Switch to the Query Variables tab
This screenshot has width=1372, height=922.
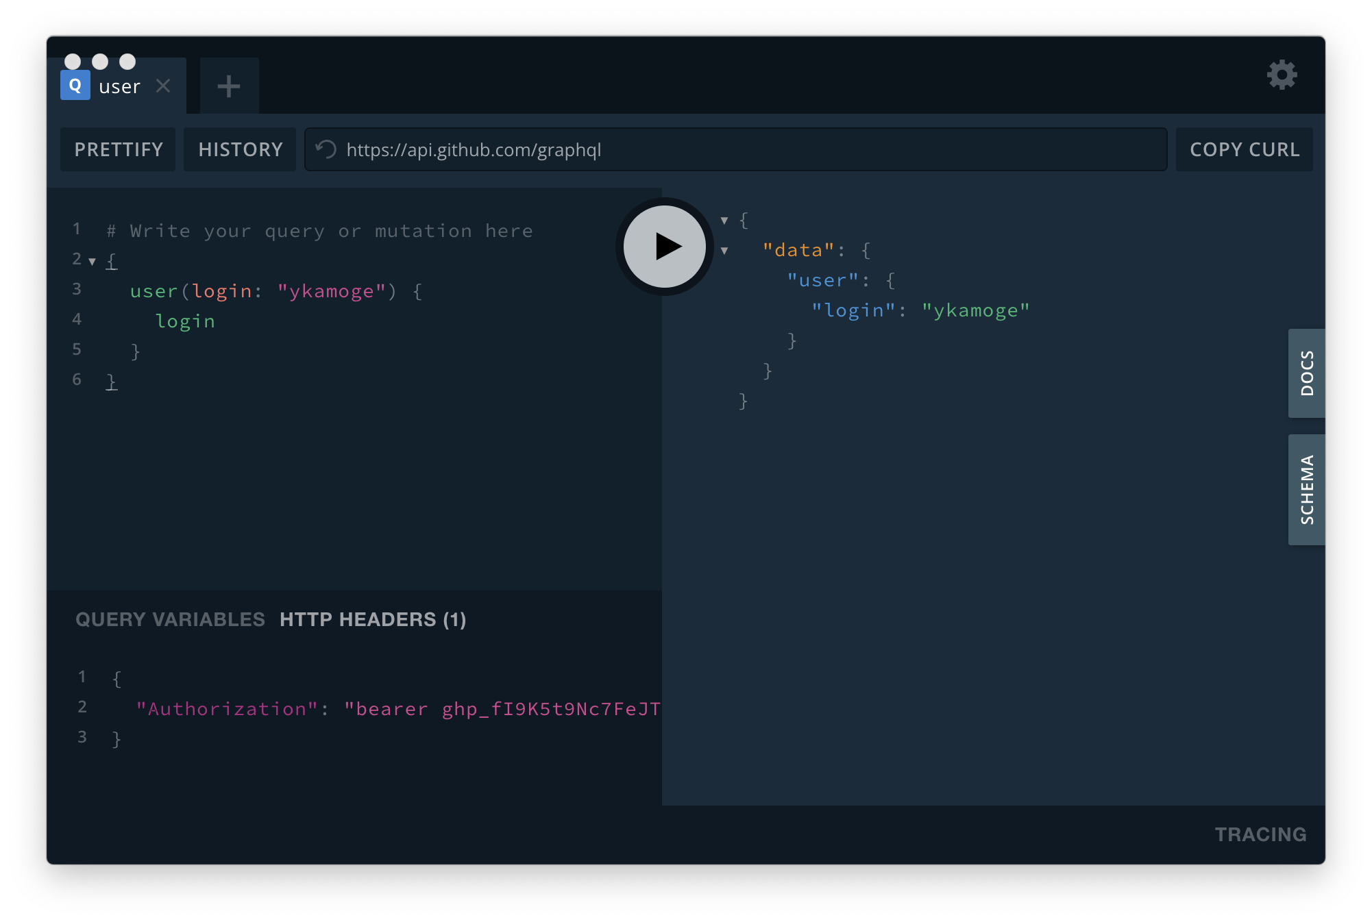(170, 619)
